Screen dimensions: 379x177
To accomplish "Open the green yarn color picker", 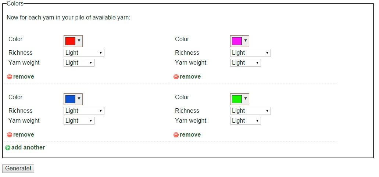I will (x=240, y=99).
